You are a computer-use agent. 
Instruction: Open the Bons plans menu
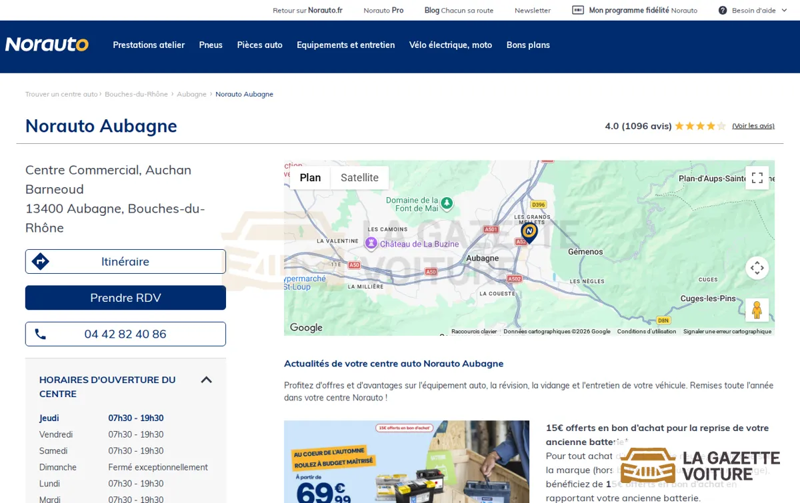click(528, 45)
